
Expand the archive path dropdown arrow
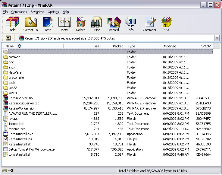(217, 38)
